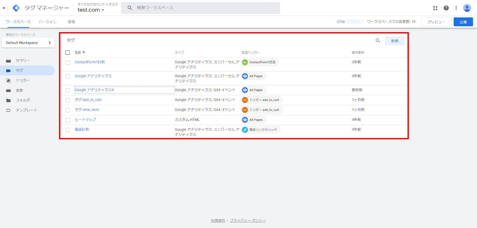Click All Pages eye icon in ヒートマップ row

(245, 120)
